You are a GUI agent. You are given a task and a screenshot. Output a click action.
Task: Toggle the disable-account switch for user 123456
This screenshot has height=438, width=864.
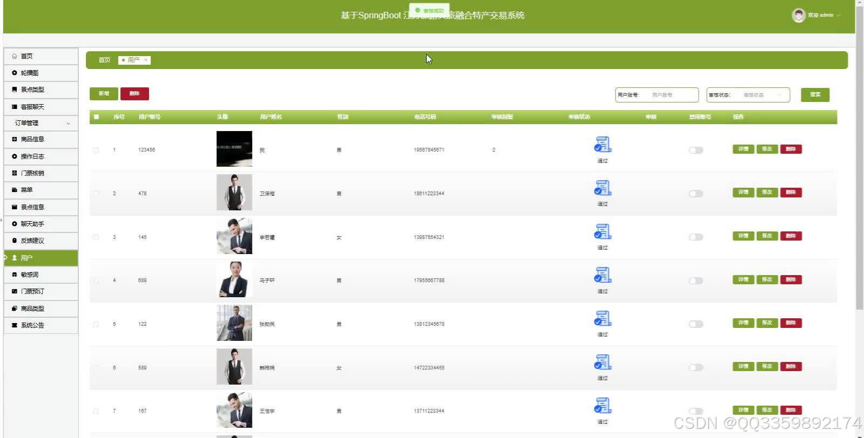click(x=696, y=150)
